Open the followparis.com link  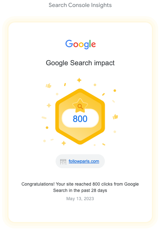tap(84, 162)
